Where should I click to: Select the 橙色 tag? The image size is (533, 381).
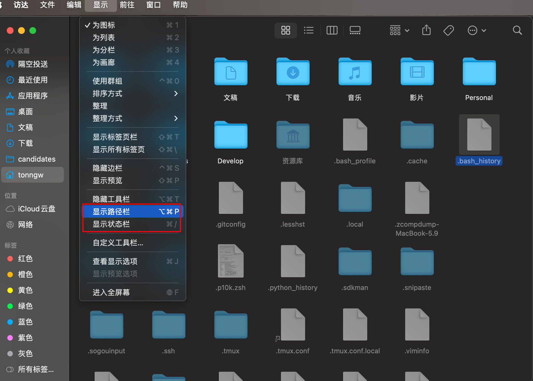pyautogui.click(x=33, y=274)
